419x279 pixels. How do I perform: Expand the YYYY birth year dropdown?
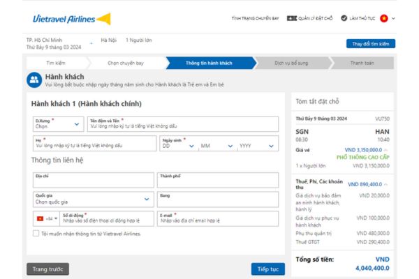point(255,146)
